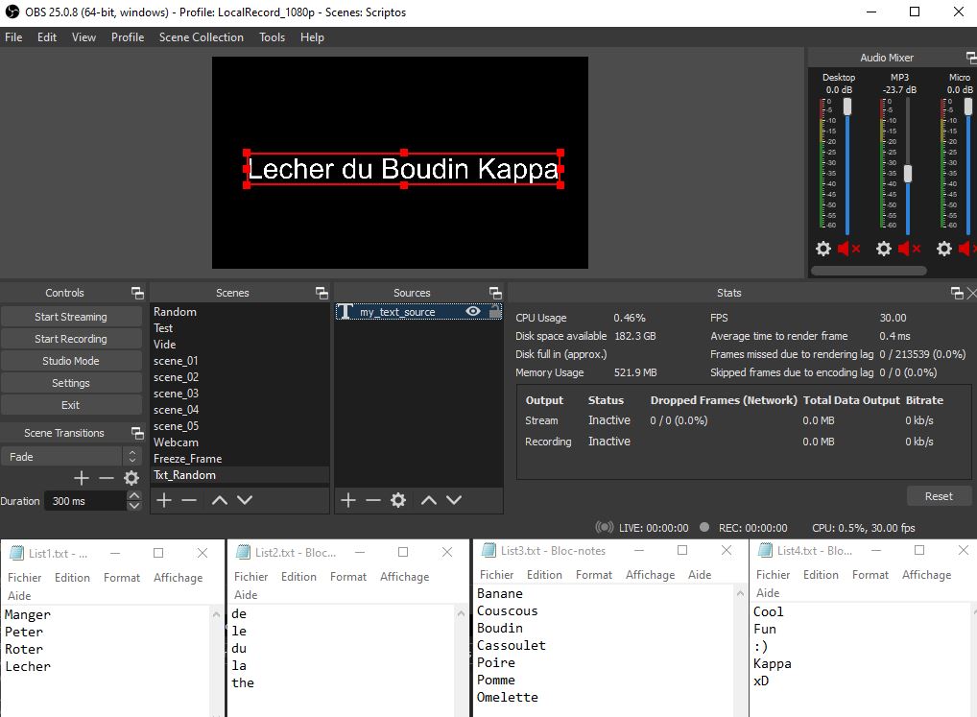Viewport: 977px width, 717px height.
Task: Open the File menu
Action: click(13, 37)
